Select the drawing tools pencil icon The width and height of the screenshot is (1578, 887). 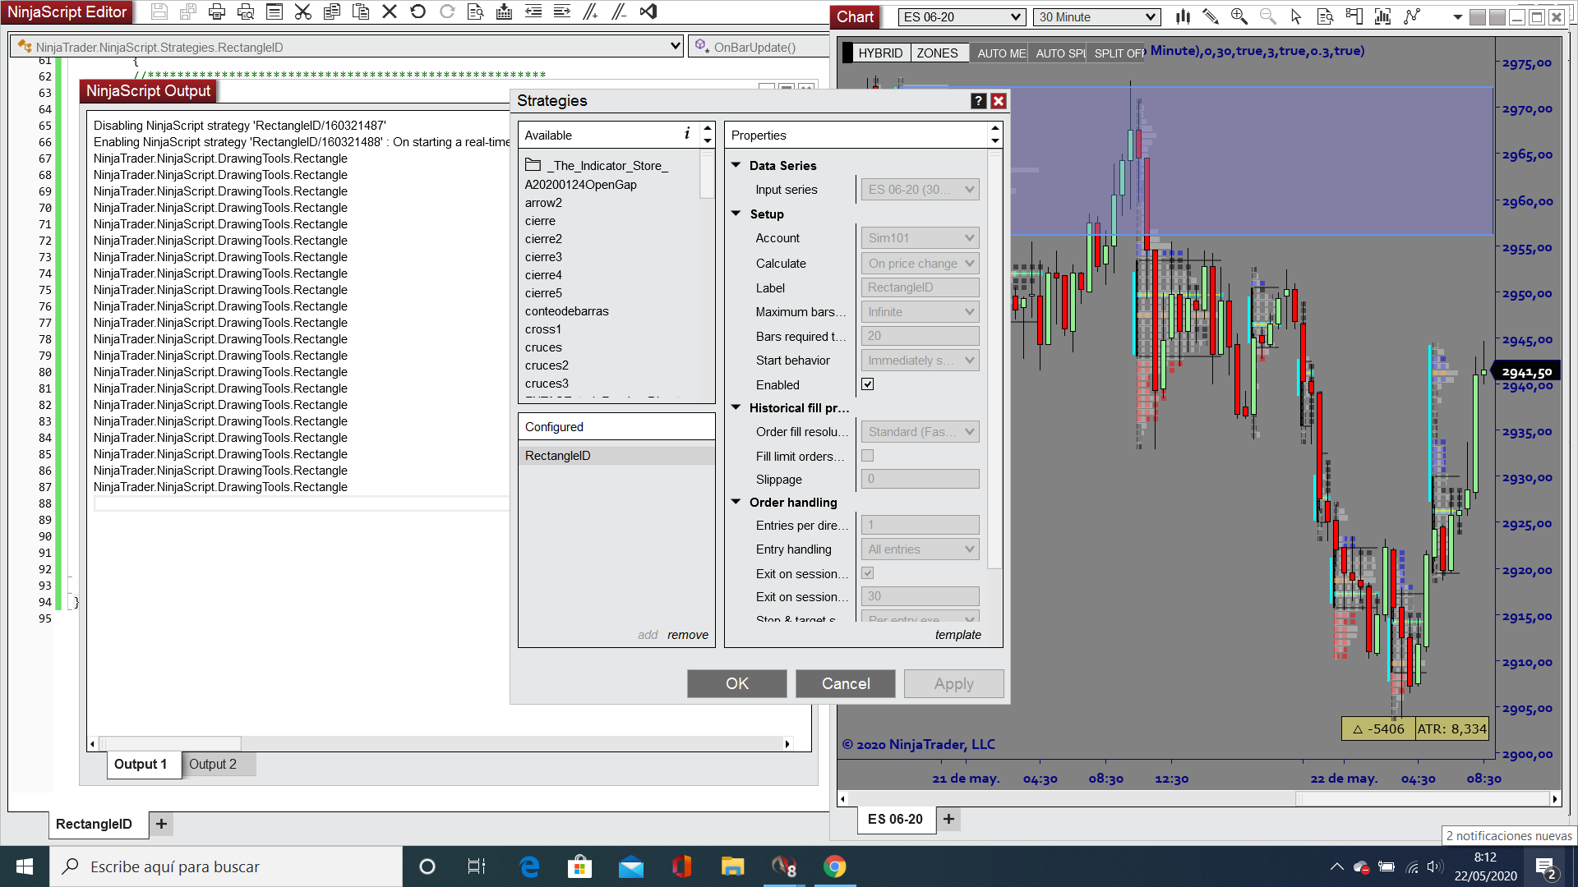pyautogui.click(x=1210, y=16)
